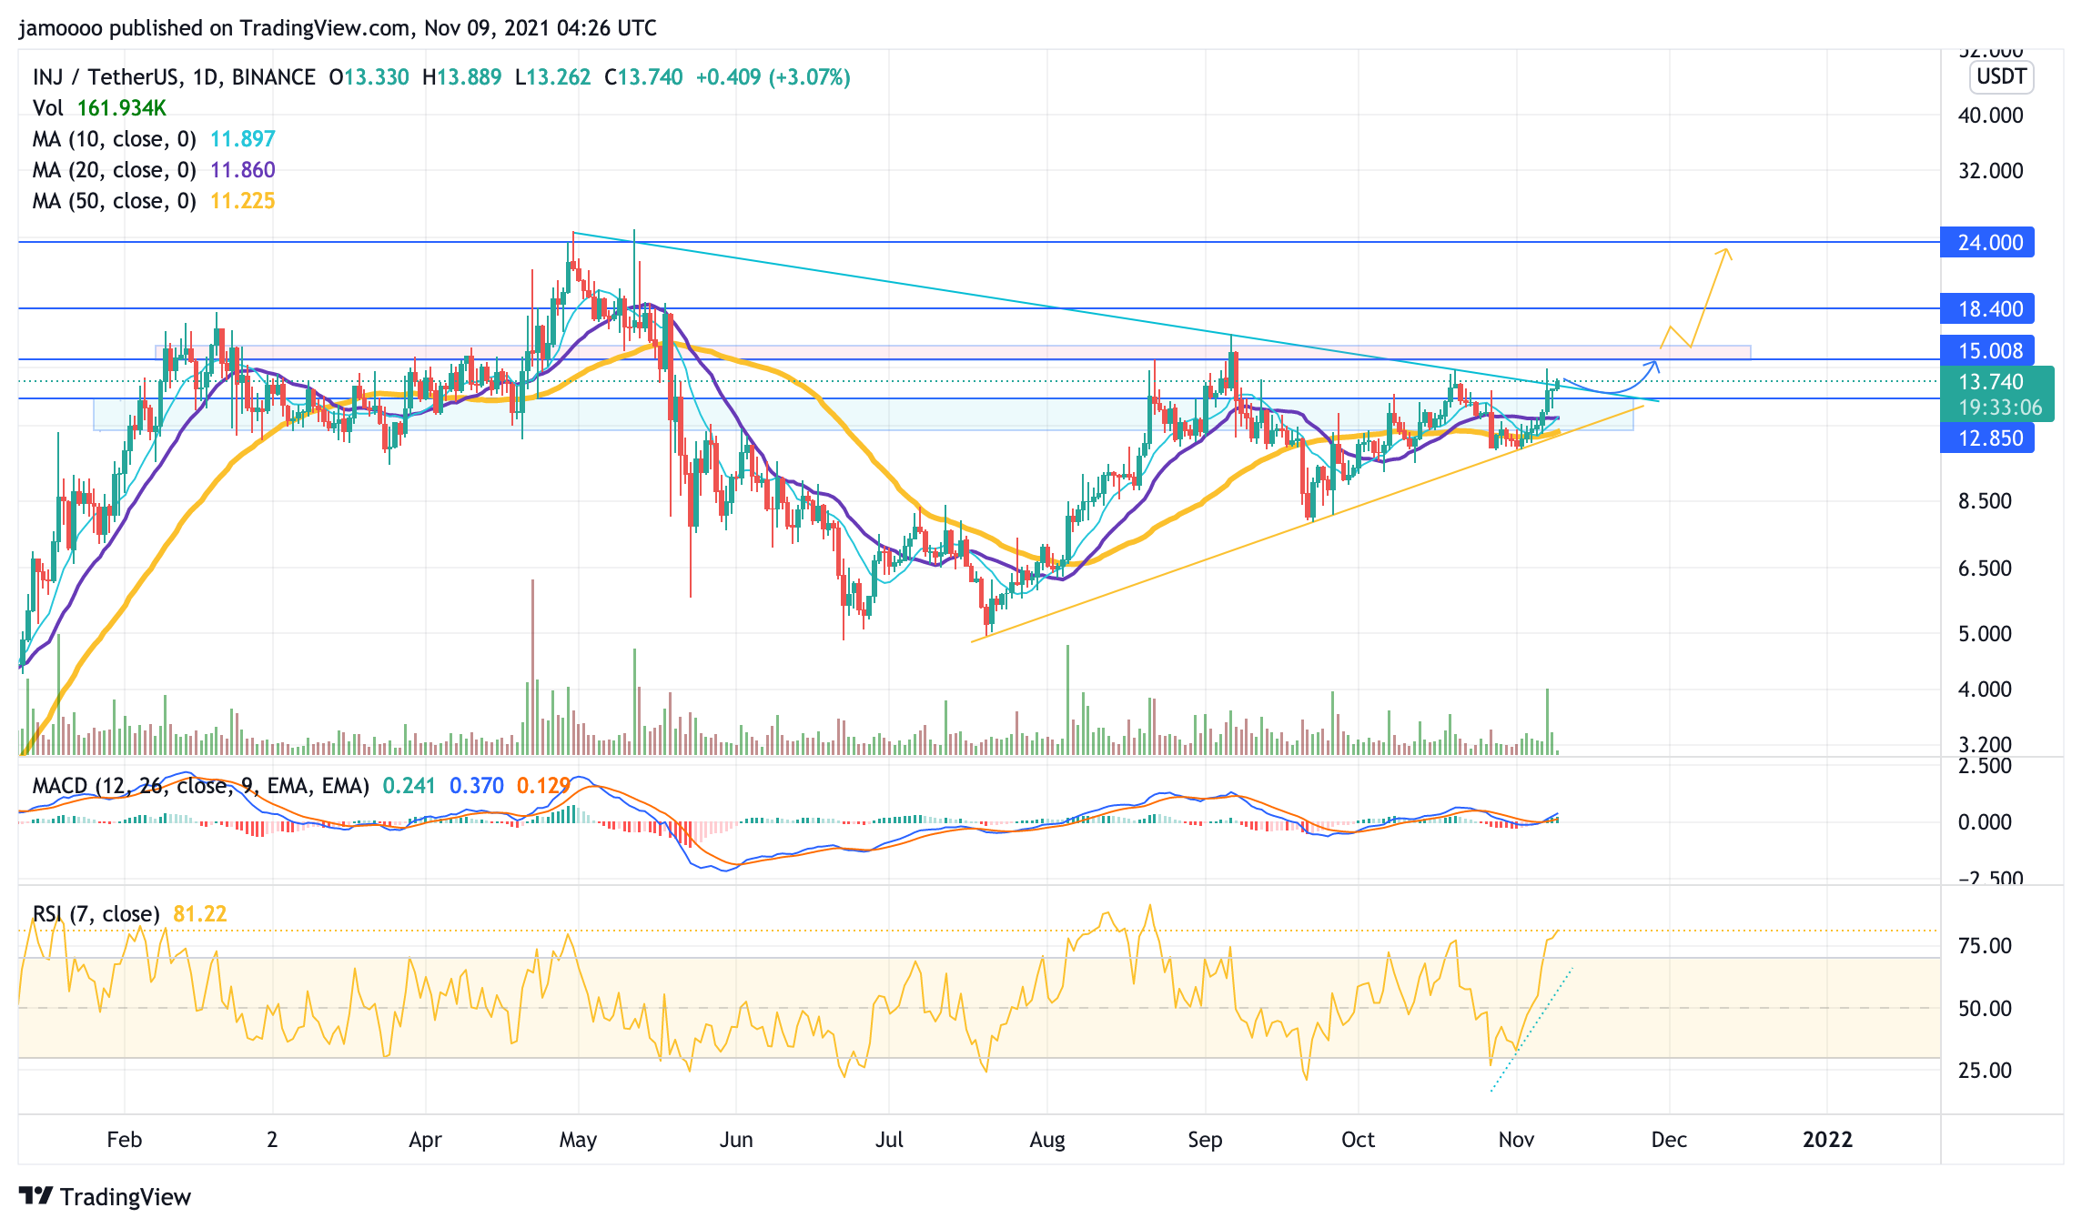Click the RSI 25.00 axis label
The image size is (2082, 1228).
(1985, 1071)
